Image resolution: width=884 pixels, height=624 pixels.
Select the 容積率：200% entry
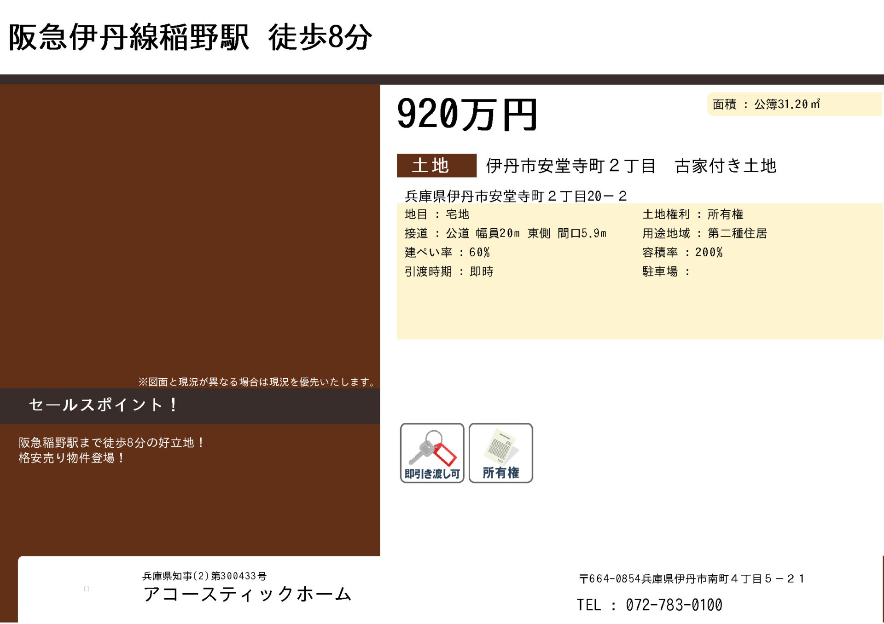pos(683,252)
